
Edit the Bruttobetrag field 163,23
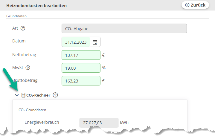coord(81,81)
